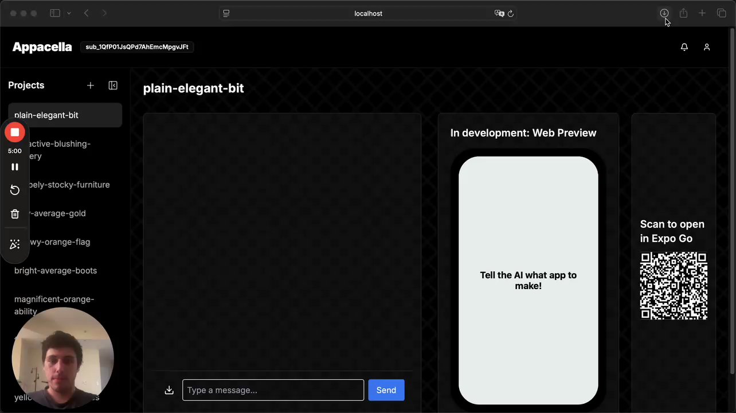Go forward in Safari
This screenshot has height=413, width=736.
click(x=104, y=13)
